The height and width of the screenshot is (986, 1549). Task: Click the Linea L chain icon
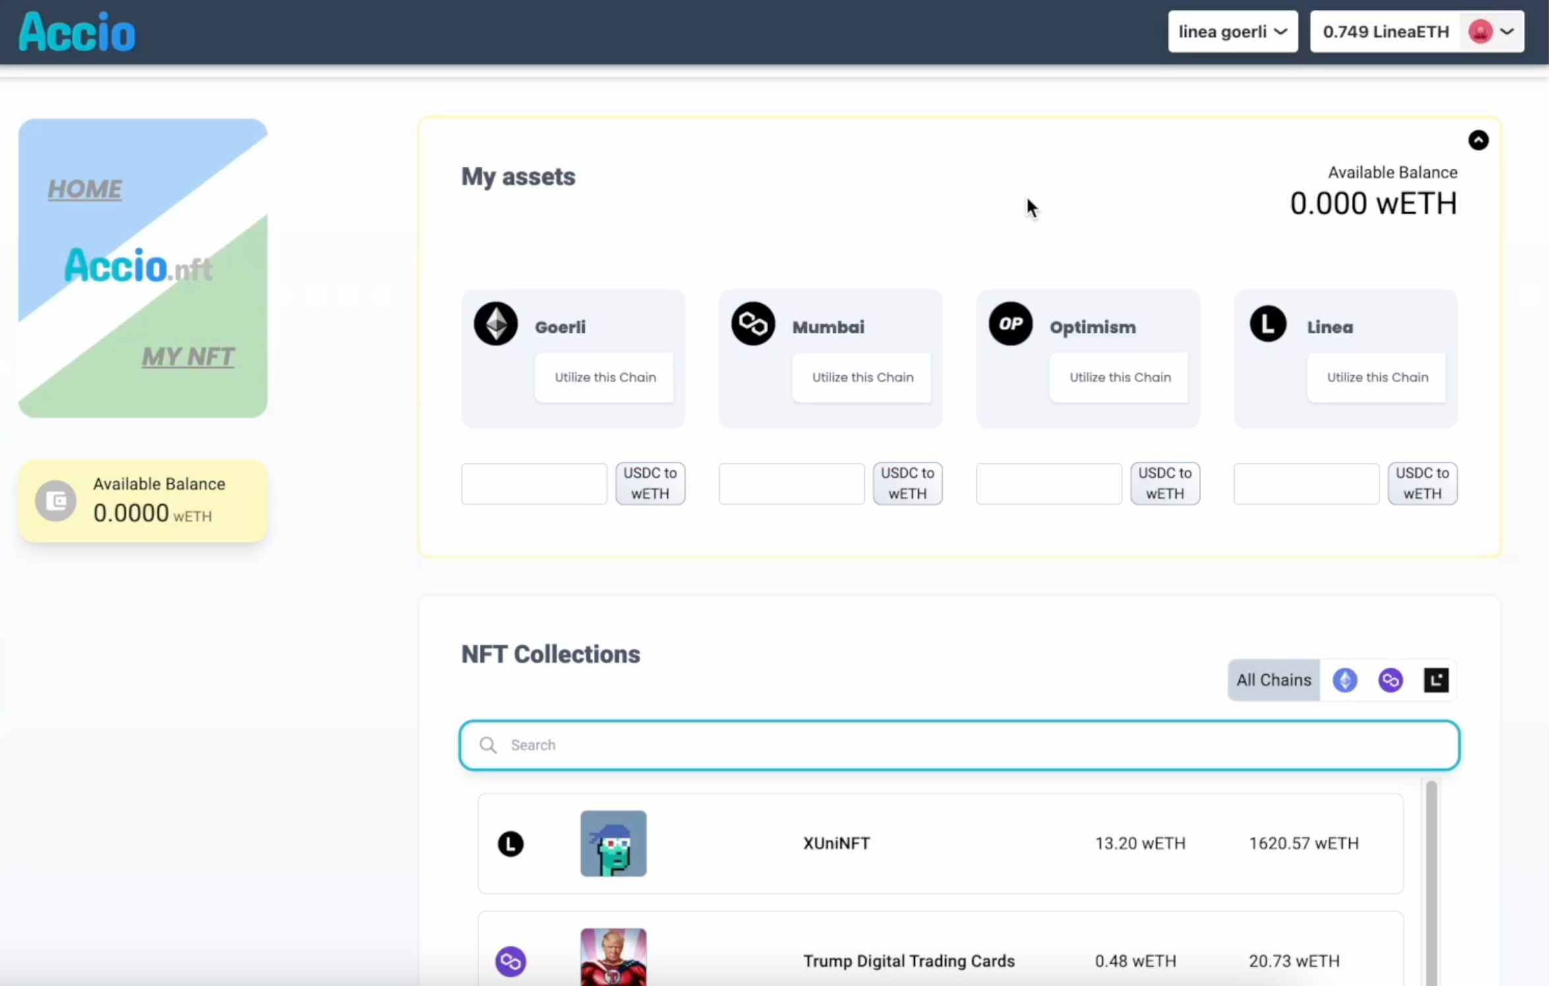1268,324
